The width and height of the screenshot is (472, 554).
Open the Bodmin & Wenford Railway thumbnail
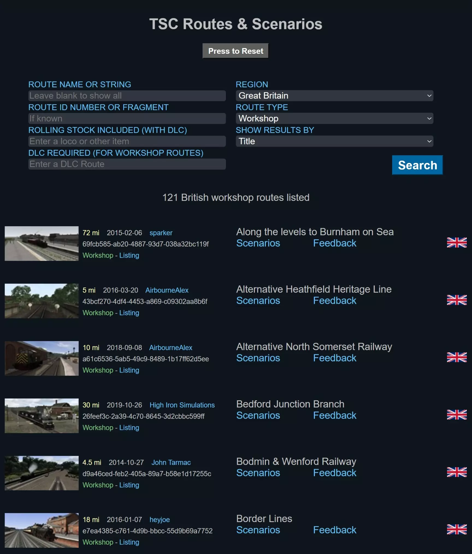coord(42,473)
